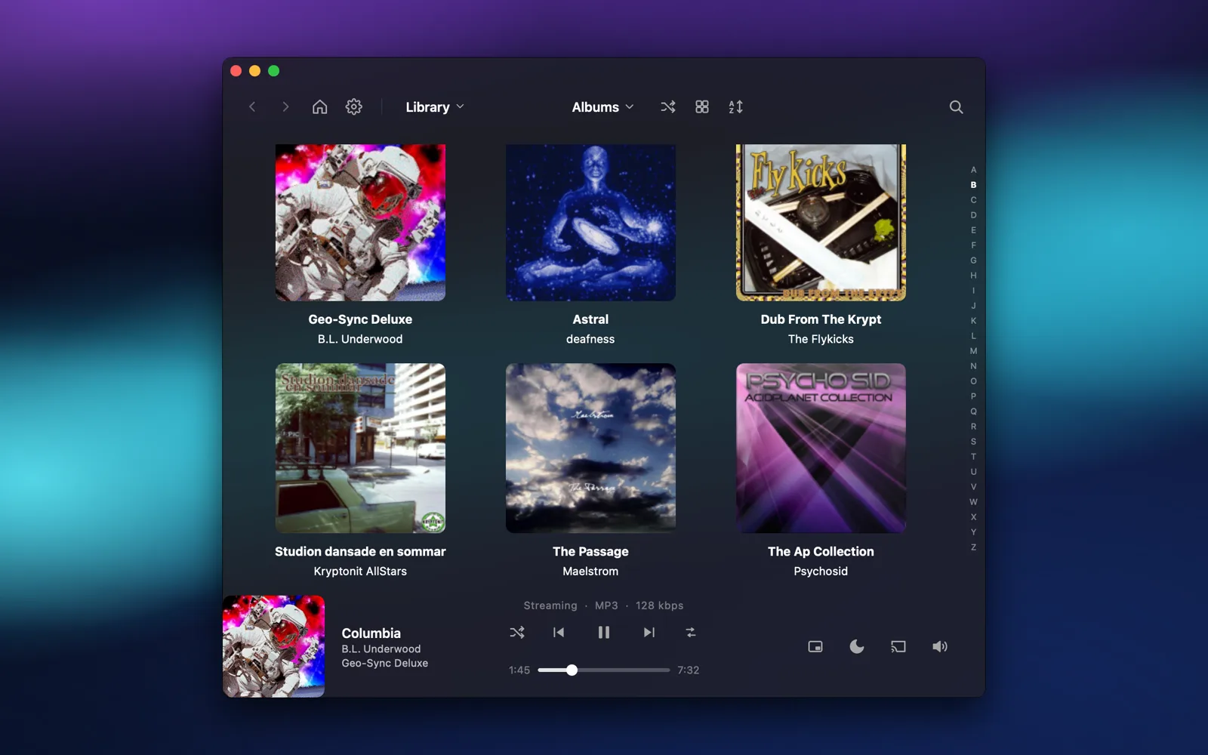Screen dimensions: 1208x755
Task: Jump to letter K in index
Action: pos(973,321)
